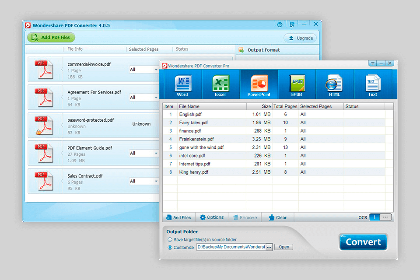This screenshot has width=420, height=280.
Task: Open Options in Converter Pro toolbar
Action: (x=212, y=217)
